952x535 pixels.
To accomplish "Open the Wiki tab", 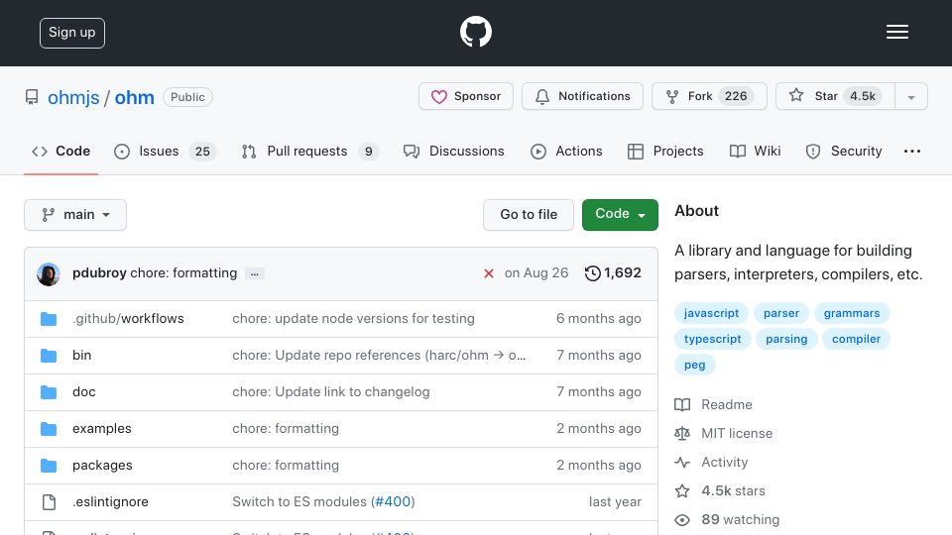I will point(756,151).
